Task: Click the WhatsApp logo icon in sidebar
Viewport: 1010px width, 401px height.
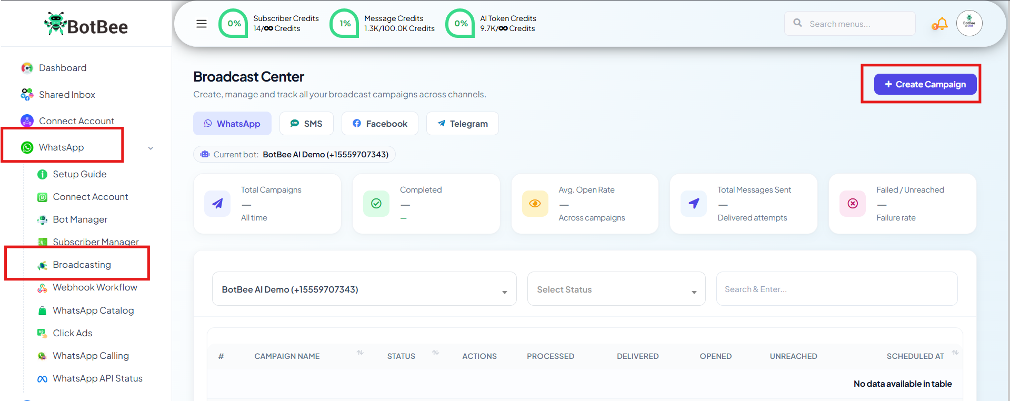Action: point(27,148)
